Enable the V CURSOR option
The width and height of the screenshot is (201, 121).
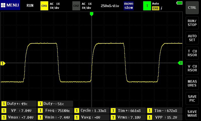pyautogui.click(x=192, y=68)
